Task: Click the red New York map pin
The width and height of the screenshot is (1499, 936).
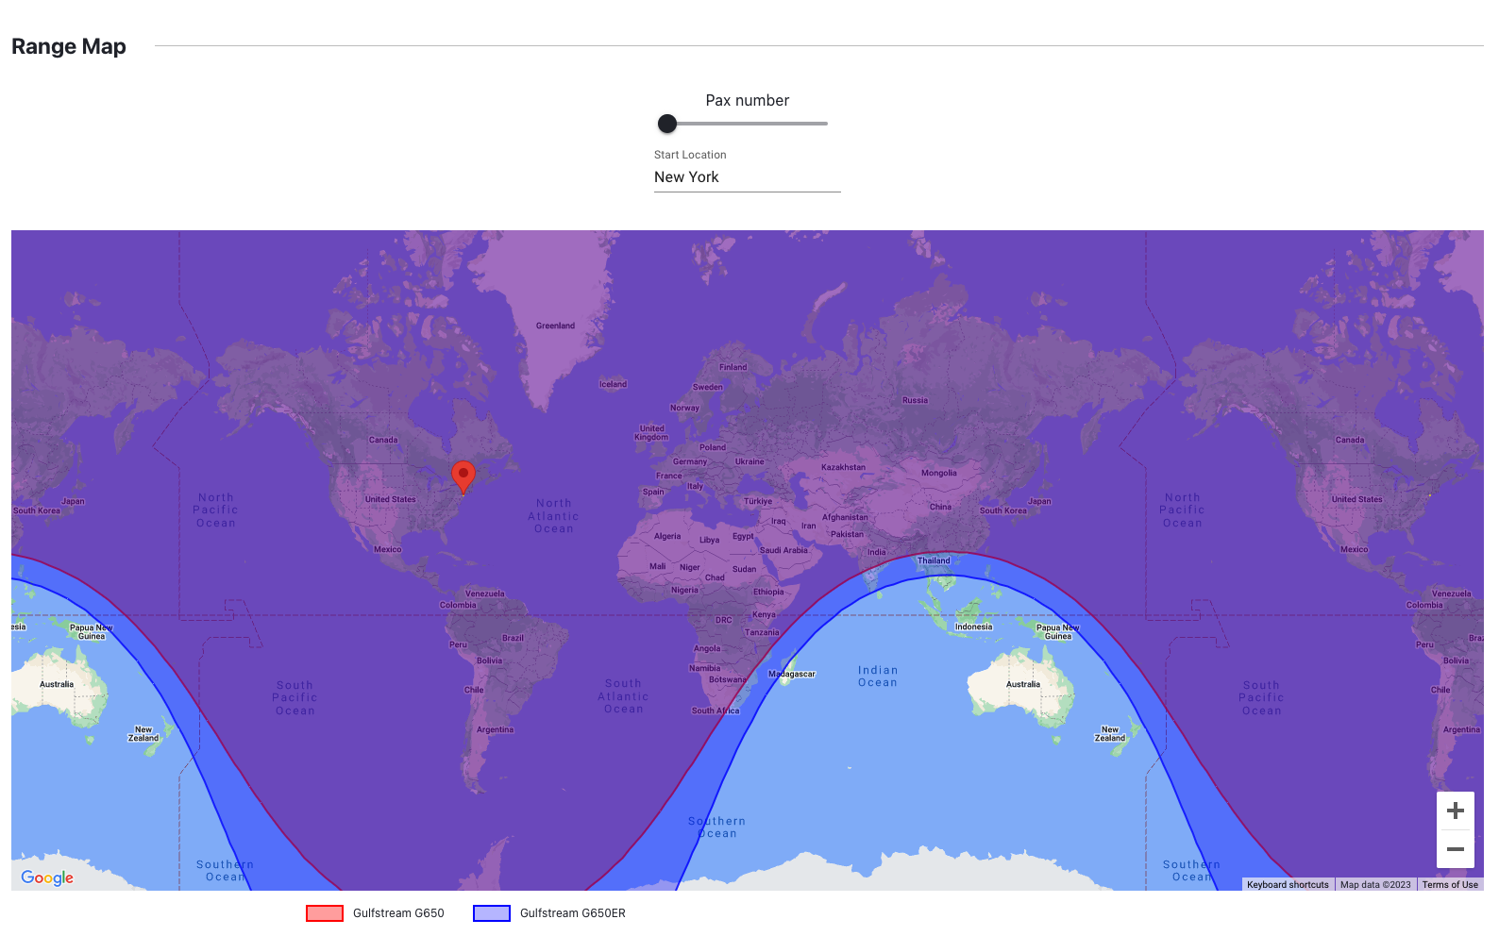Action: (x=463, y=476)
